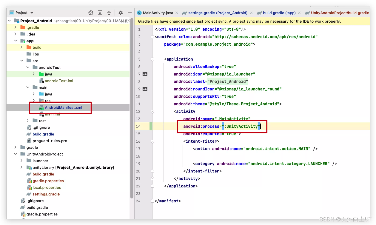Fold the application tag at line 5

152,59
